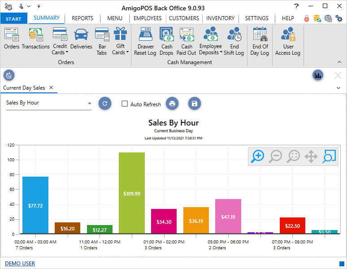The width and height of the screenshot is (347, 269).
Task: Click the database sync icon
Action: [317, 18]
